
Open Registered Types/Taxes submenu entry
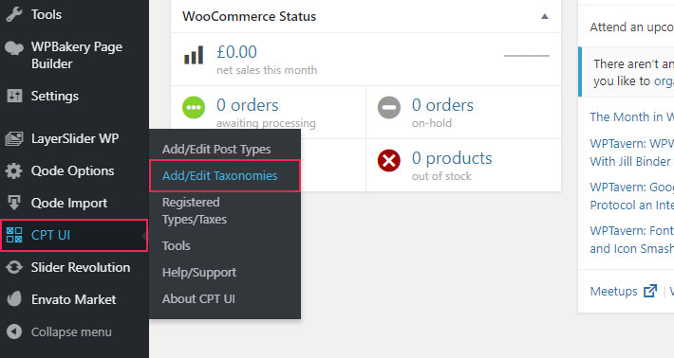point(195,210)
